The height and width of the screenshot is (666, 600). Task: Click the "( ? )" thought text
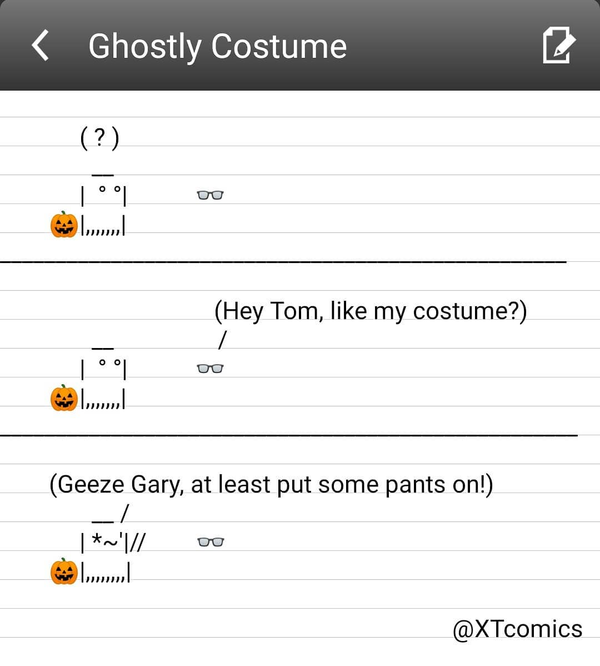tap(100, 138)
